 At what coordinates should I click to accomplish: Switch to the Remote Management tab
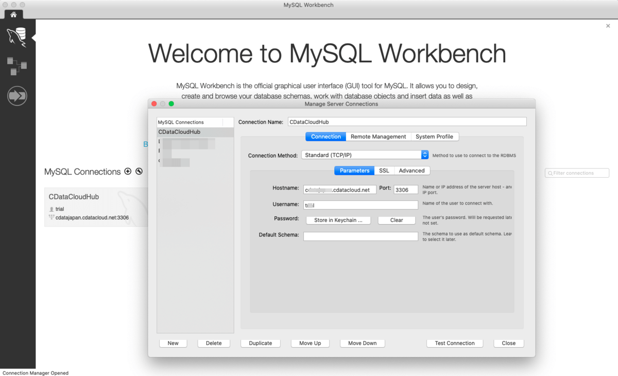coord(379,136)
